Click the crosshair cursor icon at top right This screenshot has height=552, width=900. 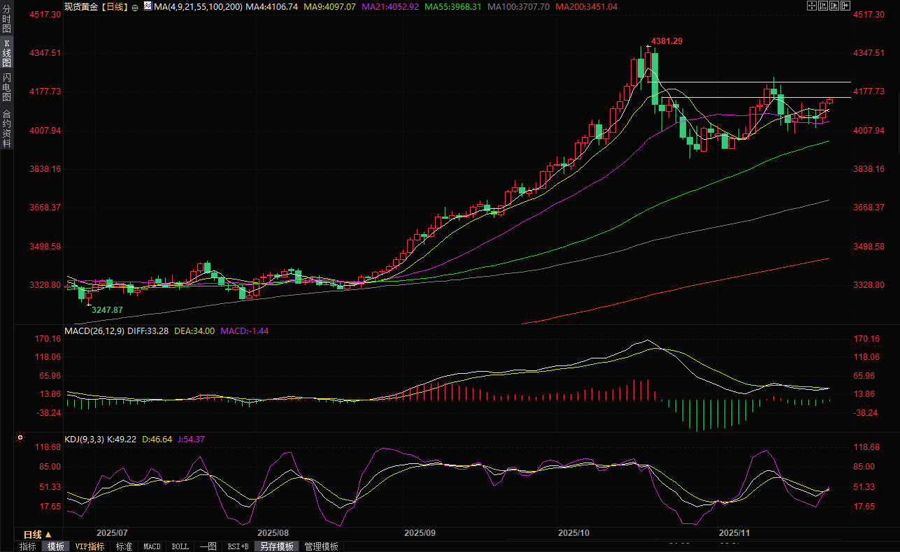812,6
